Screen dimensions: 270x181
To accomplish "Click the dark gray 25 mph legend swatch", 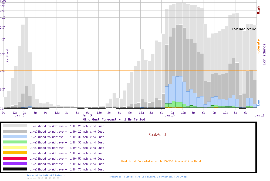I will point(15,131).
